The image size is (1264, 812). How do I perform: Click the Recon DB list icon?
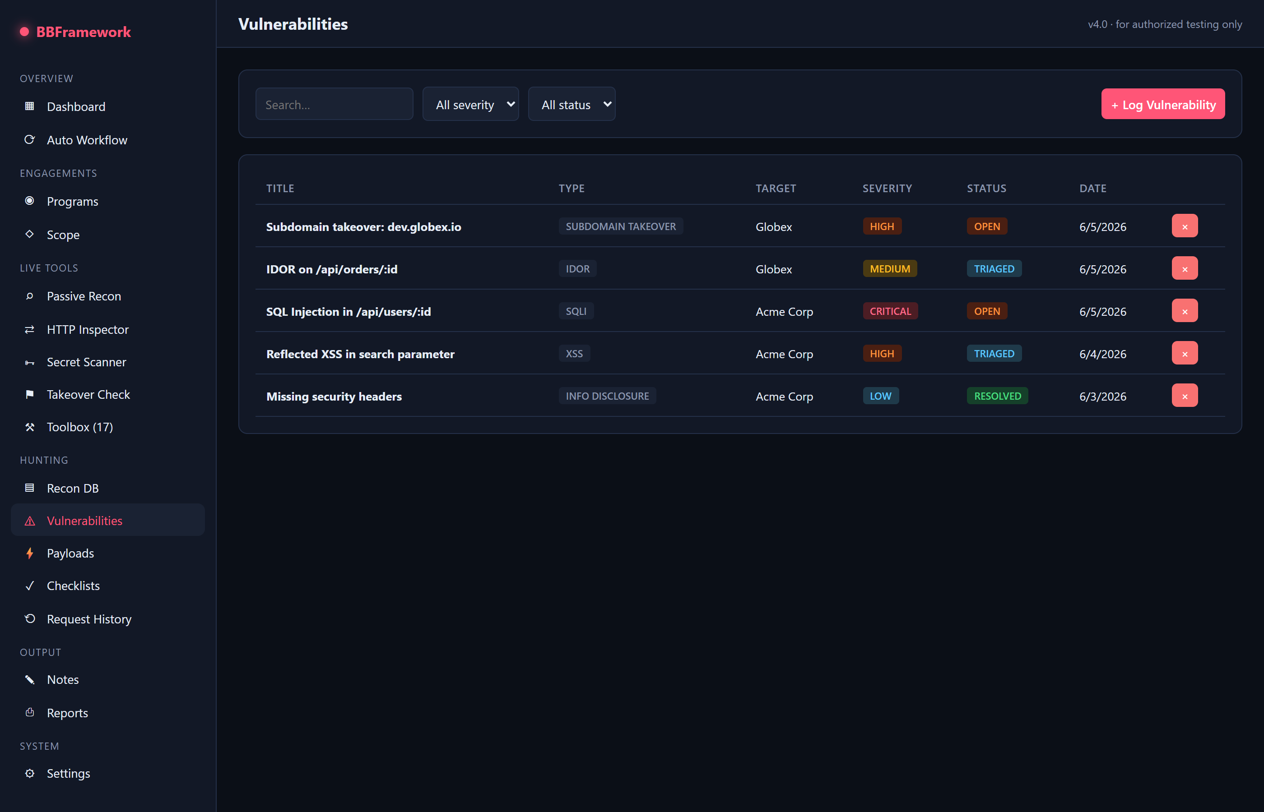coord(29,488)
